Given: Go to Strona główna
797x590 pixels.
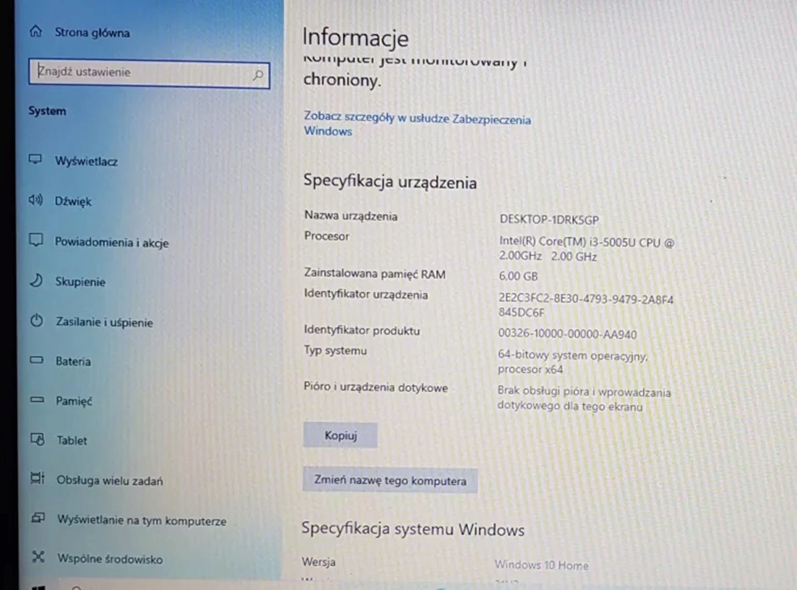Looking at the screenshot, I should (x=92, y=33).
